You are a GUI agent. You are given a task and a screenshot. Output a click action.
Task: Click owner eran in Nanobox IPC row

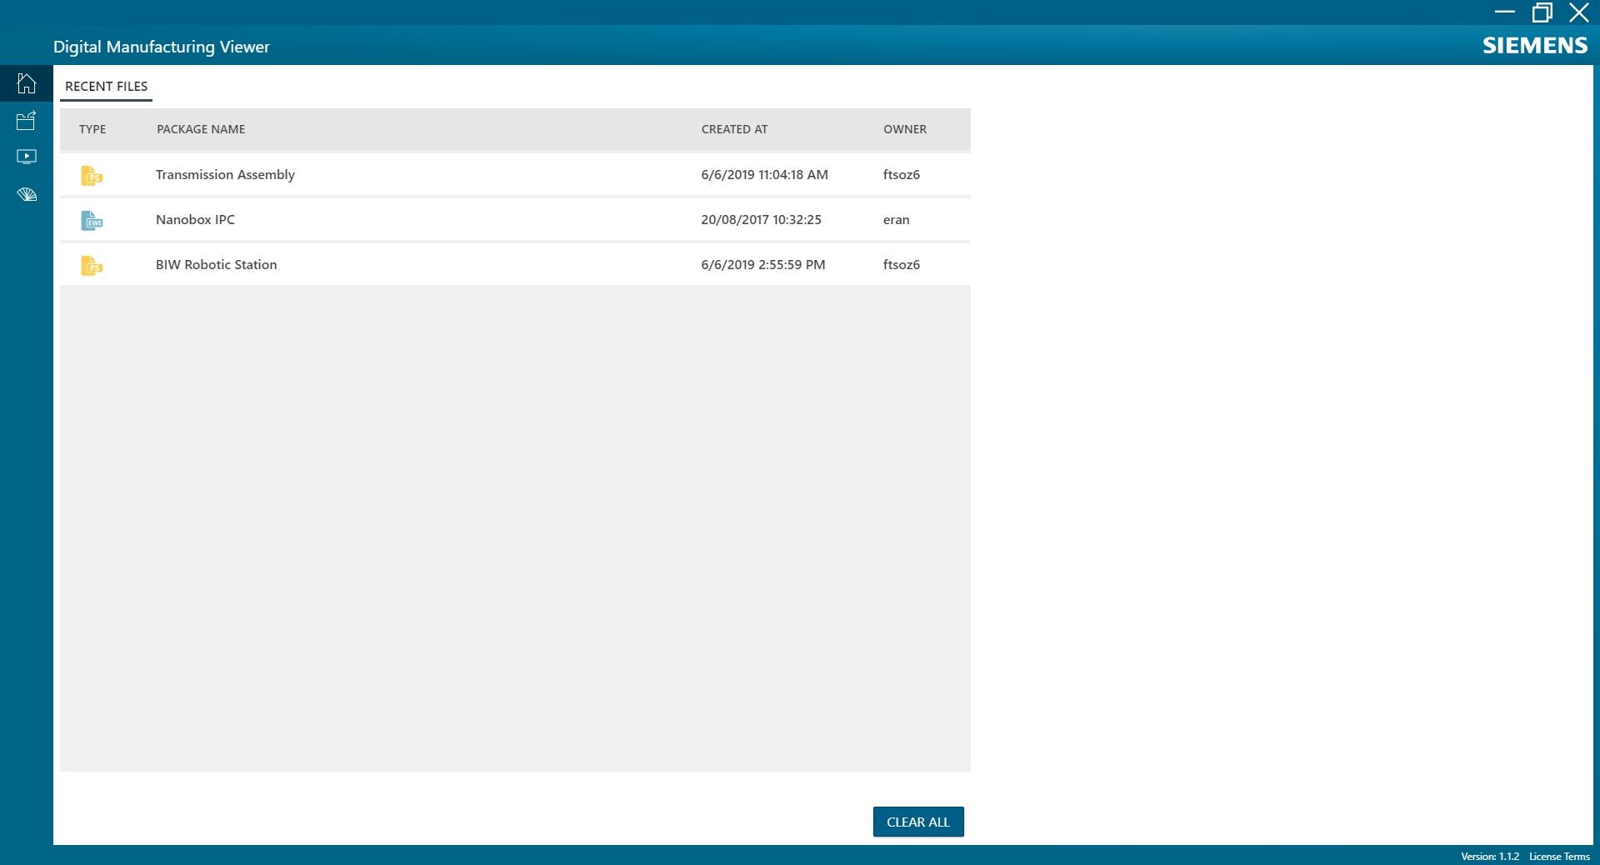pos(896,220)
